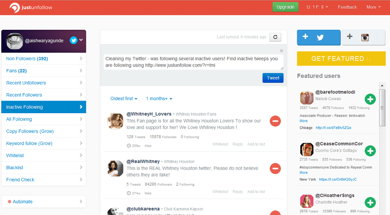This screenshot has height=215, width=390.
Task: Expand More on @CeaseCommonCor bio
Action: coord(303,173)
